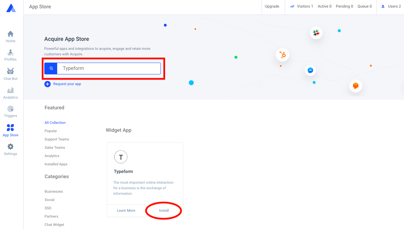The width and height of the screenshot is (404, 229).
Task: Select the Partners category
Action: coord(51,217)
